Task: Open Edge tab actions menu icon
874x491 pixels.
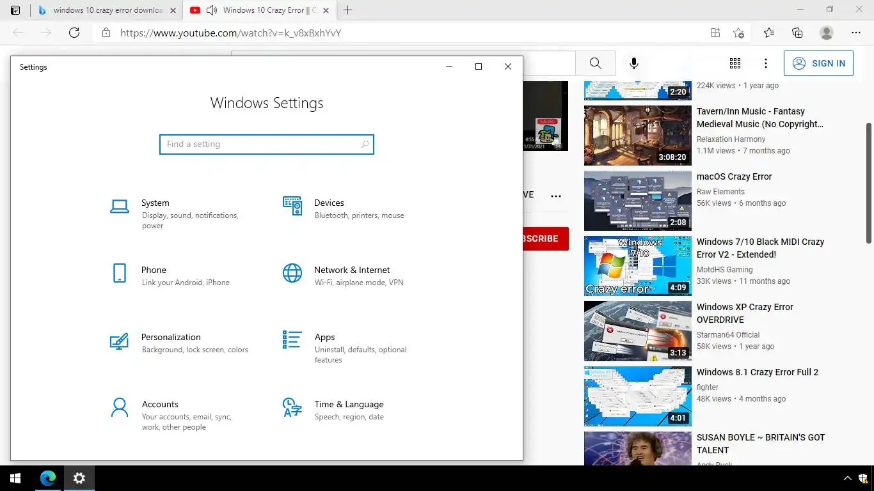Action: pyautogui.click(x=15, y=10)
